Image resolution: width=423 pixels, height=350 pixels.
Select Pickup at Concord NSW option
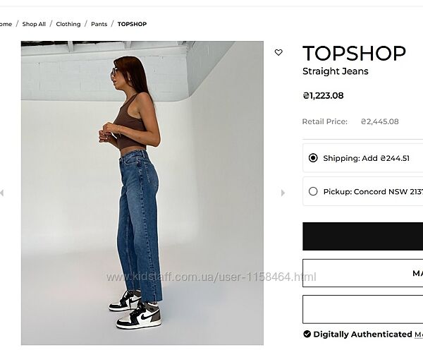[313, 191]
